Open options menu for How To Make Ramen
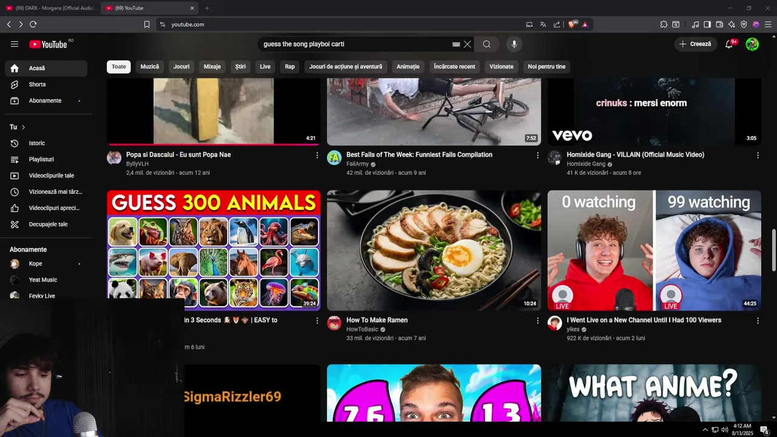The image size is (777, 437). coord(537,320)
